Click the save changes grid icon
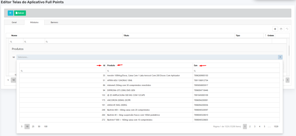Viewport: 296px width, 136px height. pyautogui.click(x=281, y=29)
